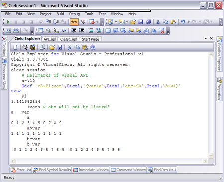Expand the Text Editor toolbar overflow options
Image resolution: width=224 pixels, height=182 pixels.
(x=168, y=31)
